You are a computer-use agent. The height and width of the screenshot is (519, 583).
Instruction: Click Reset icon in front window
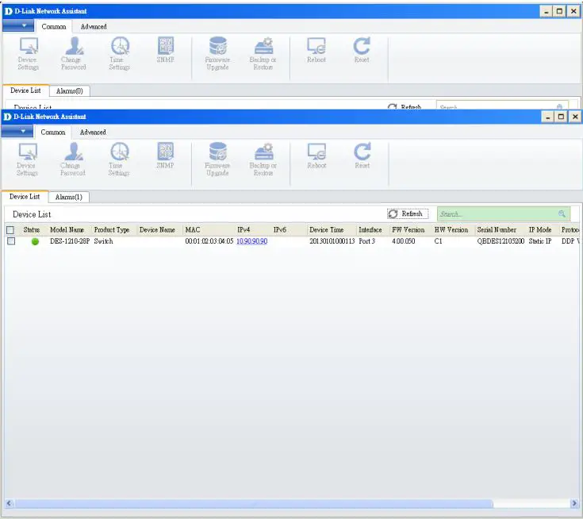(362, 156)
